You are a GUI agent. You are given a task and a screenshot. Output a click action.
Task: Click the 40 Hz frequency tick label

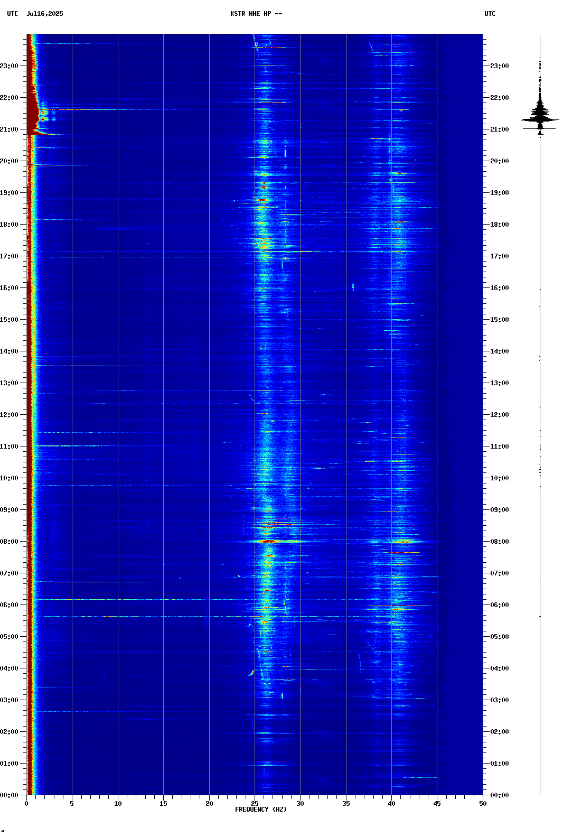click(x=391, y=803)
